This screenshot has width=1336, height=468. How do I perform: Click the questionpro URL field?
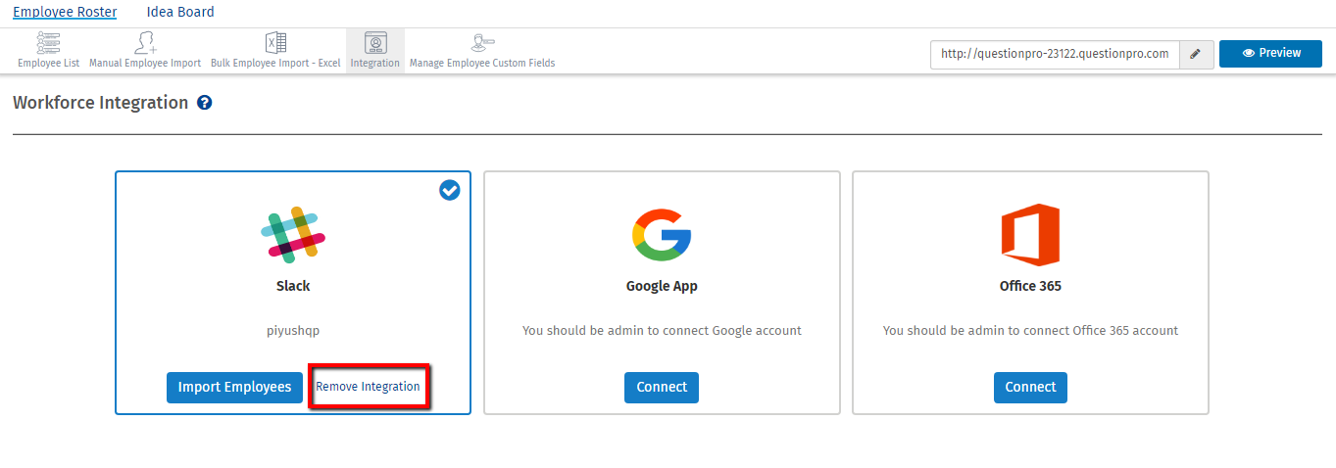[x=1054, y=55]
